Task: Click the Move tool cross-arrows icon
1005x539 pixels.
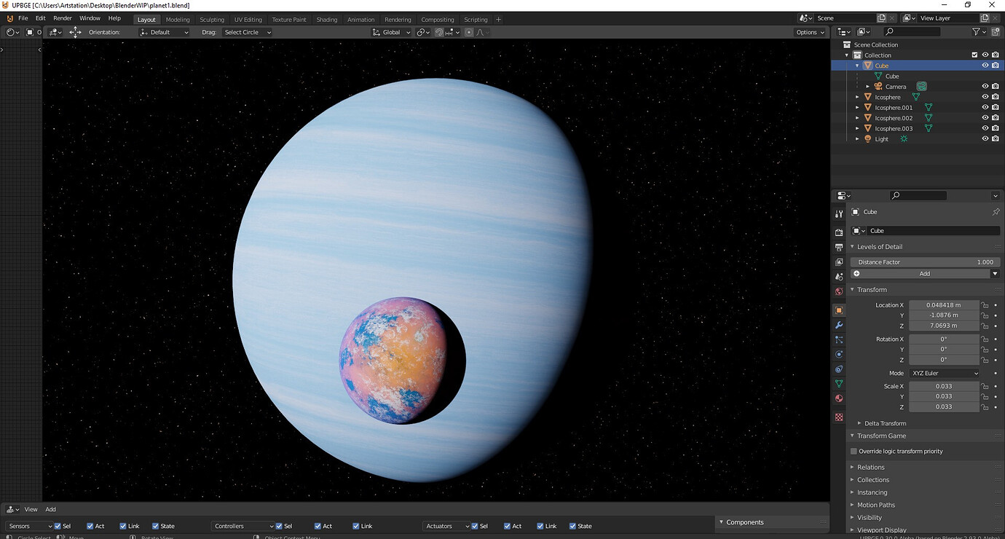Action: [75, 32]
